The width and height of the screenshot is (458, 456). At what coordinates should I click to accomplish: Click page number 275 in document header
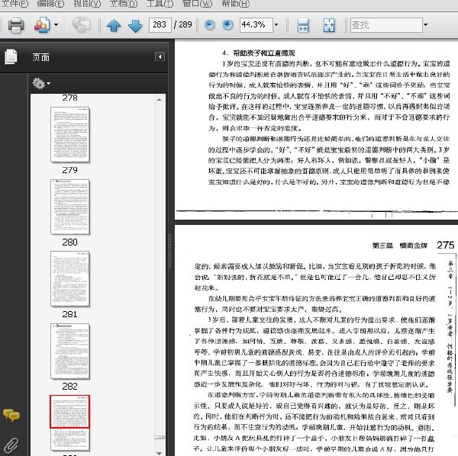click(446, 245)
